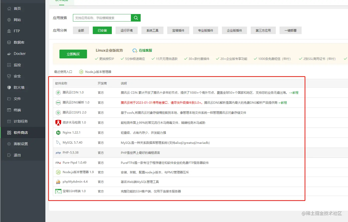Click the shield-check icon beside 安全
This screenshot has height=222, width=348.
(x=9, y=76)
